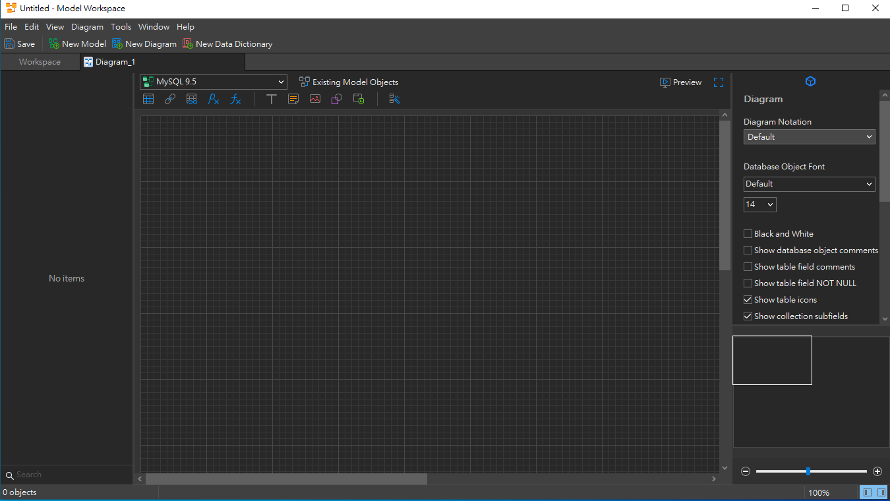The height and width of the screenshot is (501, 890).
Task: Open Existing Model Objects
Action: [349, 82]
